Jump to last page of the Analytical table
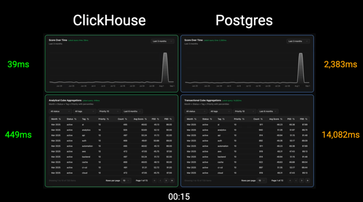The width and height of the screenshot is (363, 202). tap(172, 180)
